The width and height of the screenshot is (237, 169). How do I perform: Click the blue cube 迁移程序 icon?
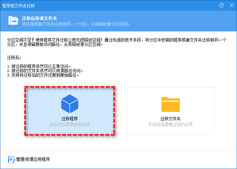pos(69,104)
